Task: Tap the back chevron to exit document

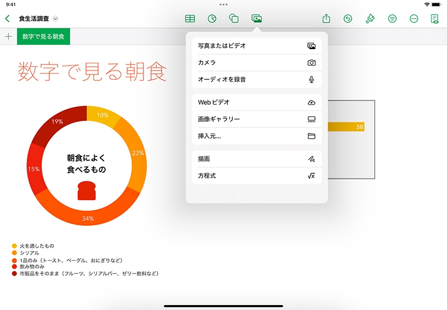Action: click(7, 19)
